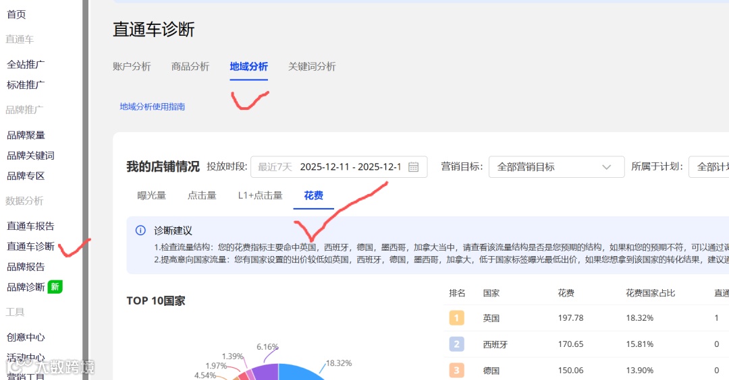Click the rank 2 badge for 西班牙
This screenshot has height=380, width=729.
pos(456,344)
